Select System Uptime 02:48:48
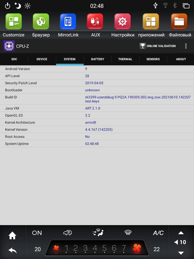 [x=92, y=144]
